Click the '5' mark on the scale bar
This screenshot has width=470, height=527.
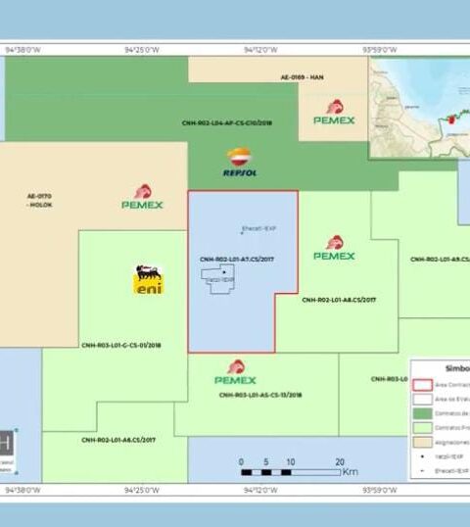pos(266,462)
